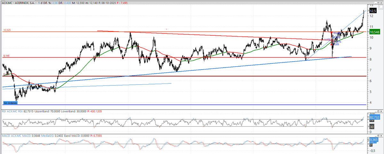Click the blue 82,732 RSI value tag
This screenshot has width=384, height=154.
(x=374, y=118)
